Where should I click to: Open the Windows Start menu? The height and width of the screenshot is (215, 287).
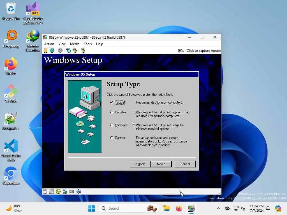click(x=92, y=208)
